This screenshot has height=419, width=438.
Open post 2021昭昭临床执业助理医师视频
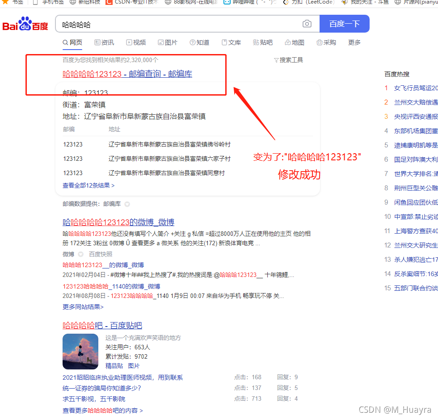tap(122, 377)
